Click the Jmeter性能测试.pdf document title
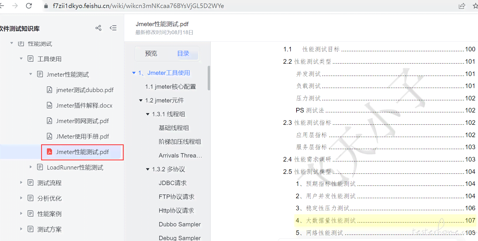This screenshot has height=241, width=478. [x=162, y=24]
